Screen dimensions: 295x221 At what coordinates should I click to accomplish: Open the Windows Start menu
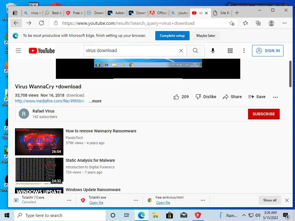click(7, 215)
